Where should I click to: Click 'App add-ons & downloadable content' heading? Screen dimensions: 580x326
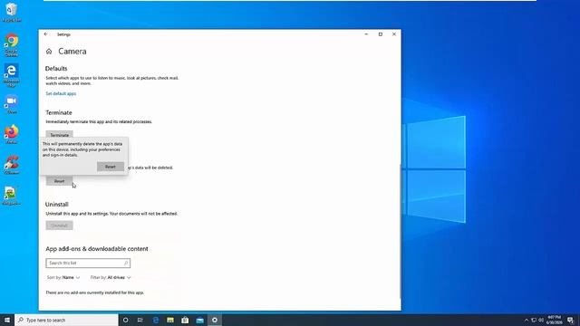[97, 249]
